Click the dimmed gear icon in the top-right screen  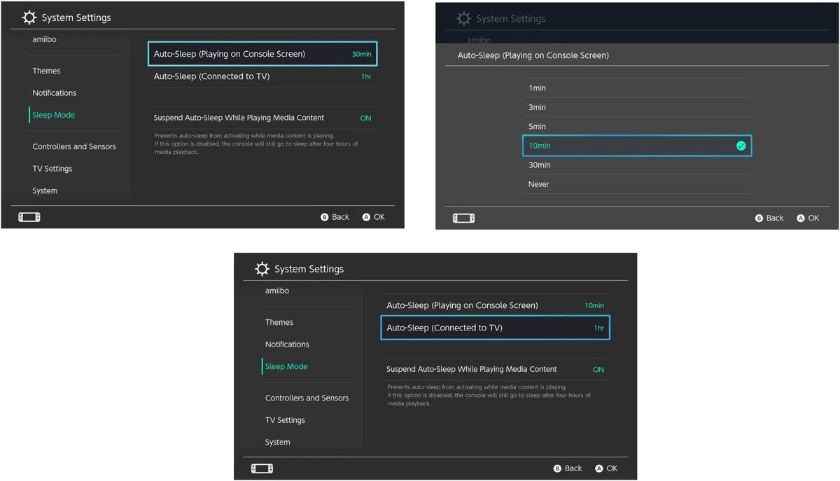pos(464,18)
